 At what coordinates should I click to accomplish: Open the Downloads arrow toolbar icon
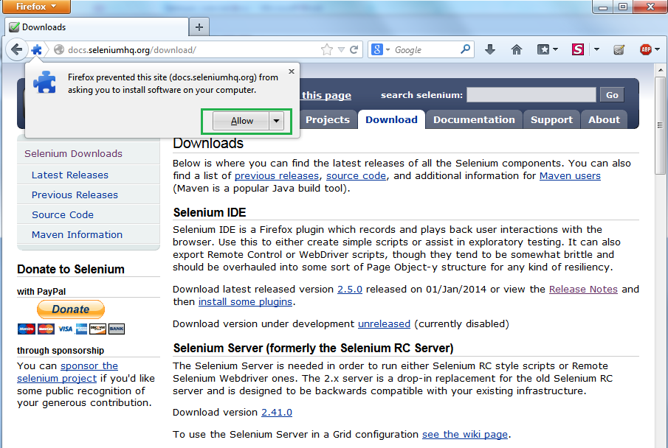[x=490, y=50]
